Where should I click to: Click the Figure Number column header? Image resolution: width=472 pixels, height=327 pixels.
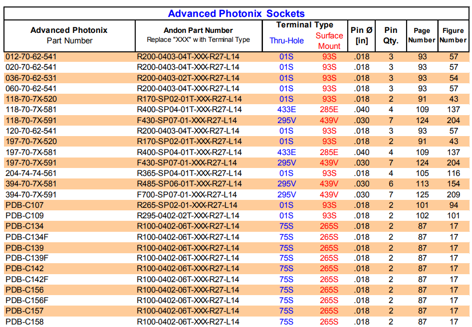point(453,35)
